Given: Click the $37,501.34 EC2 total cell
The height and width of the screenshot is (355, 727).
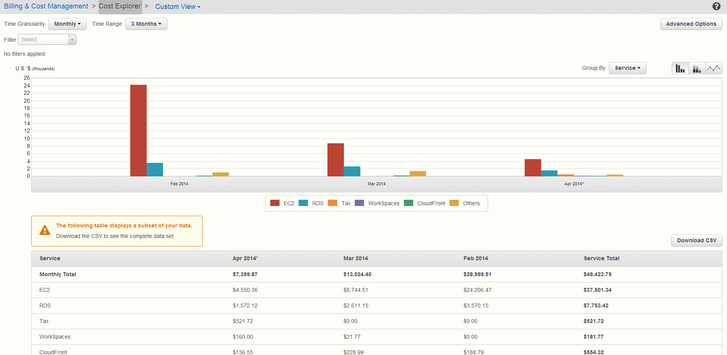Looking at the screenshot, I should click(x=598, y=290).
